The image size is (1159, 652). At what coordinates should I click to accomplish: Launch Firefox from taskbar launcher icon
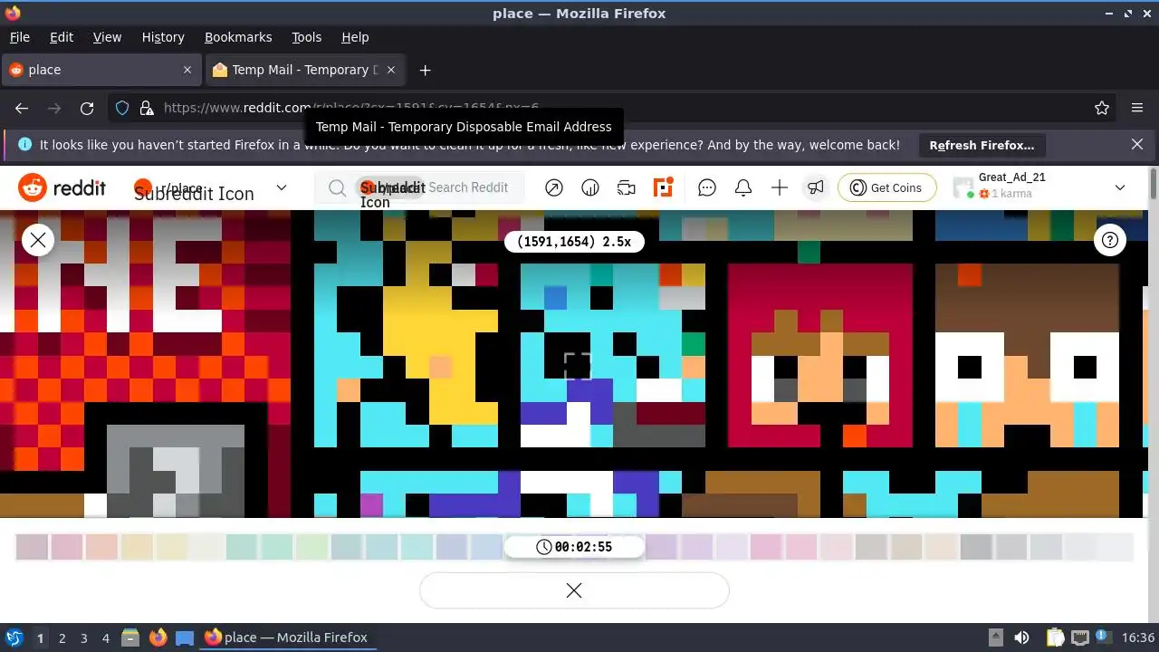pos(158,638)
